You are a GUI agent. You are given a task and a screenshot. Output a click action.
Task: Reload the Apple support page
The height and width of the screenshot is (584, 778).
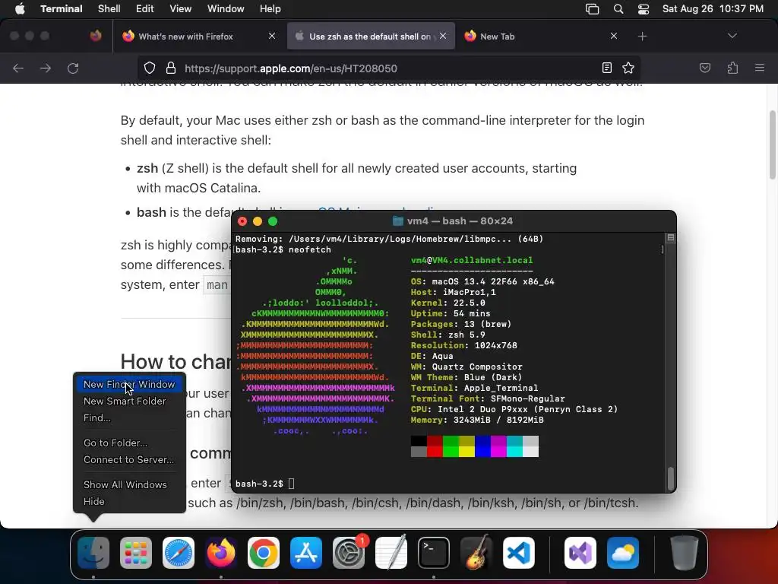point(73,68)
